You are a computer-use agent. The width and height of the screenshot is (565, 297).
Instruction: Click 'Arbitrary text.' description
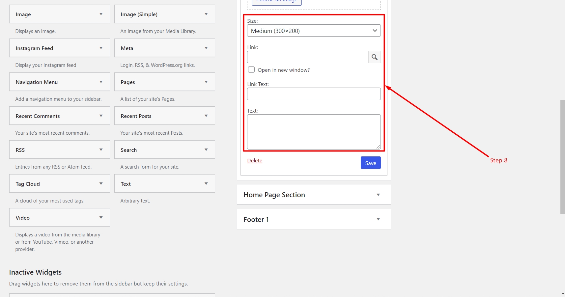[x=135, y=201]
